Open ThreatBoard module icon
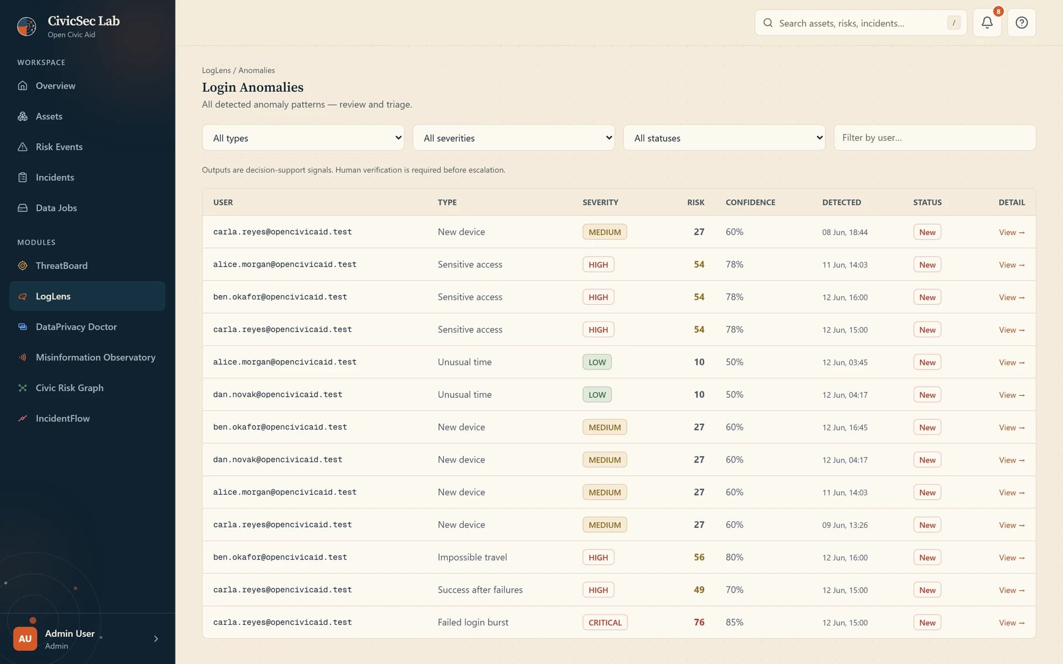 click(x=23, y=266)
